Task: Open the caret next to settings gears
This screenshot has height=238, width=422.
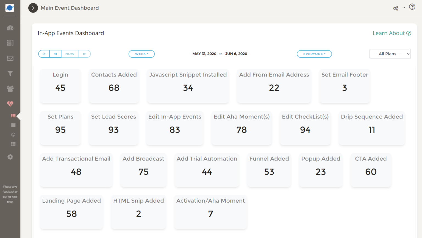Action: [404, 8]
